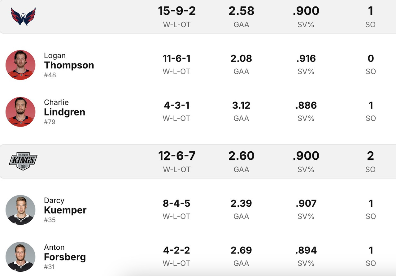Select Lindgren's .886 save percentage
The height and width of the screenshot is (276, 396).
pos(306,106)
